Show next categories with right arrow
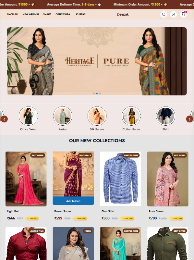The height and width of the screenshot is (260, 194). (x=189, y=119)
